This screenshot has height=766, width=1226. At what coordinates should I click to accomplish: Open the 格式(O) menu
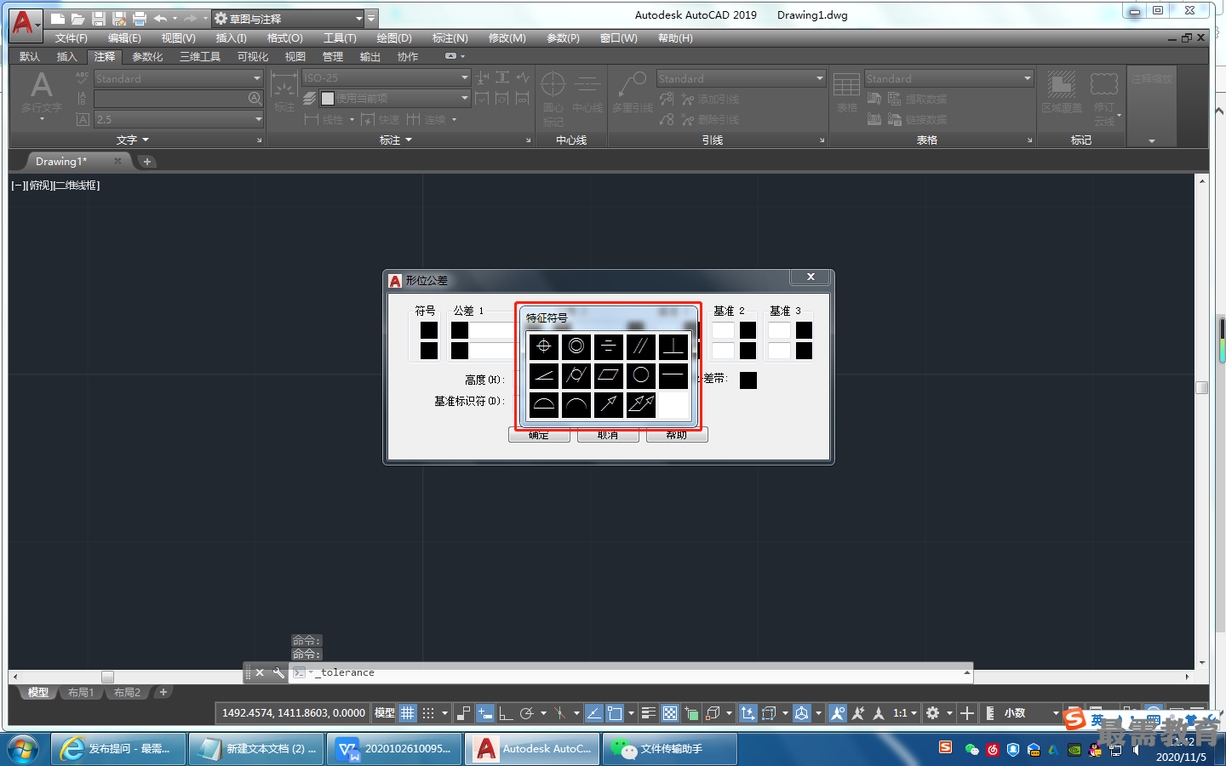pos(284,38)
